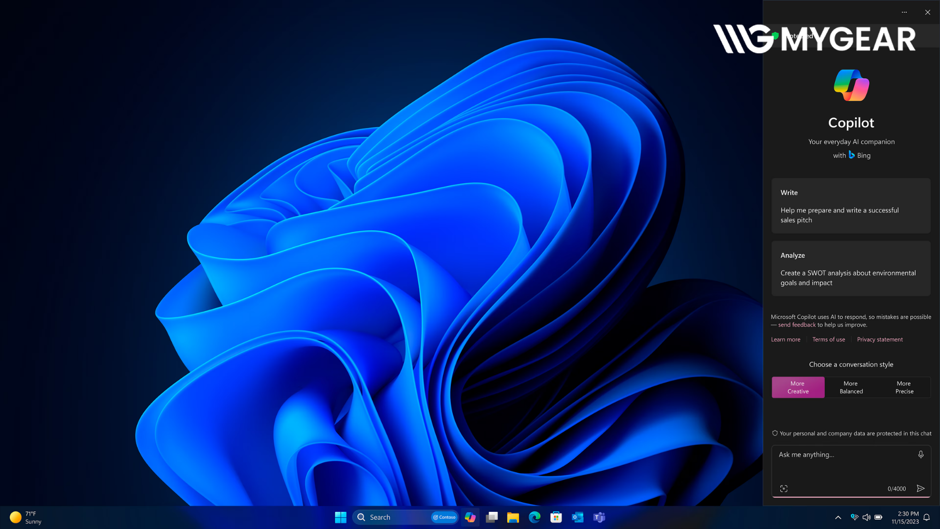The width and height of the screenshot is (940, 529).
Task: Click the screenshot capture icon in chat
Action: click(x=784, y=488)
